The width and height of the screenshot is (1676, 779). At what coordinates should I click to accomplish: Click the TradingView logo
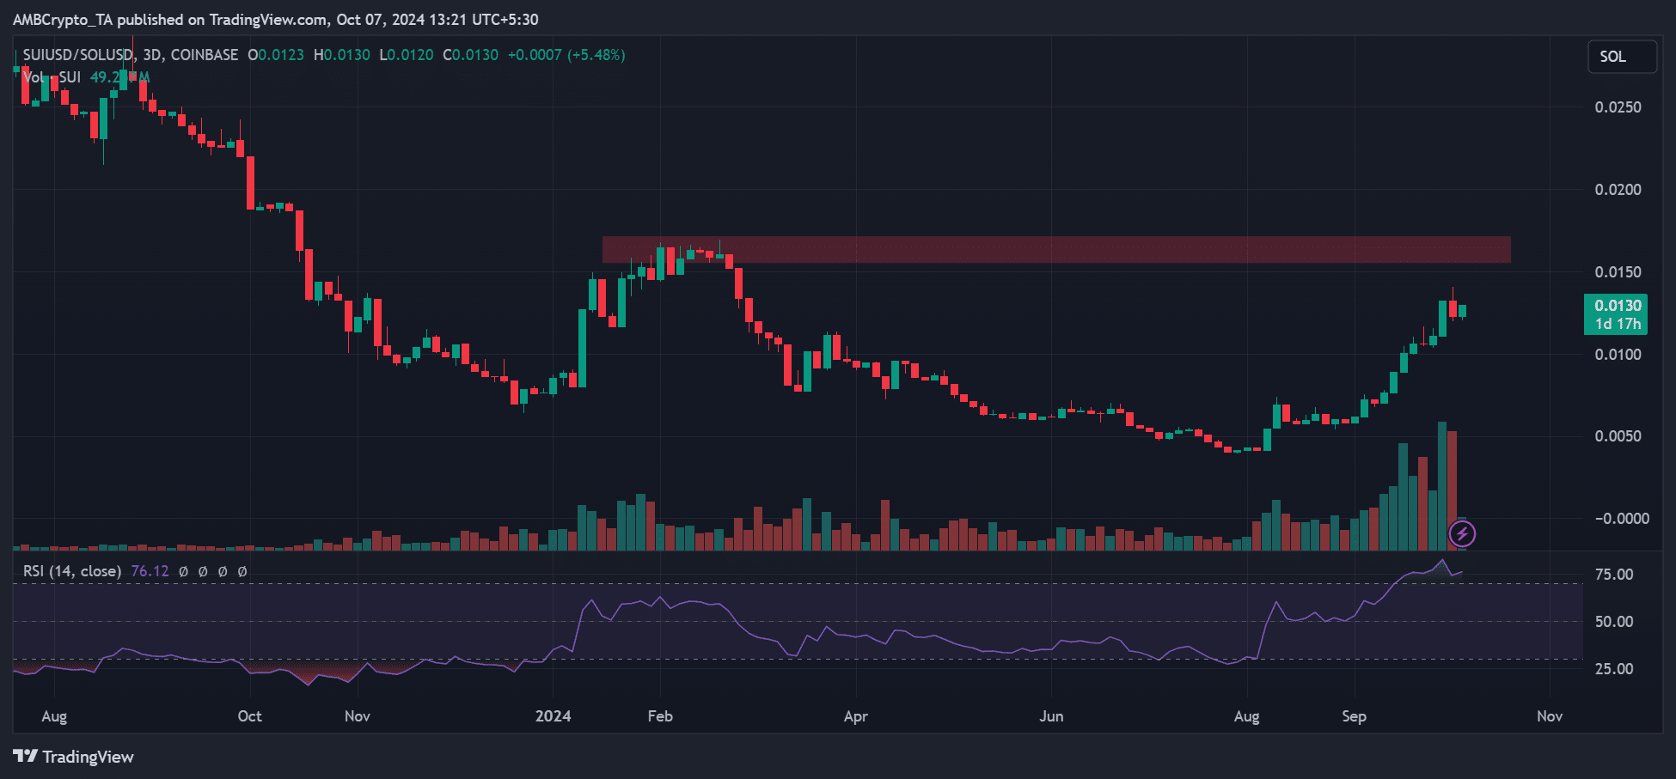(x=74, y=757)
